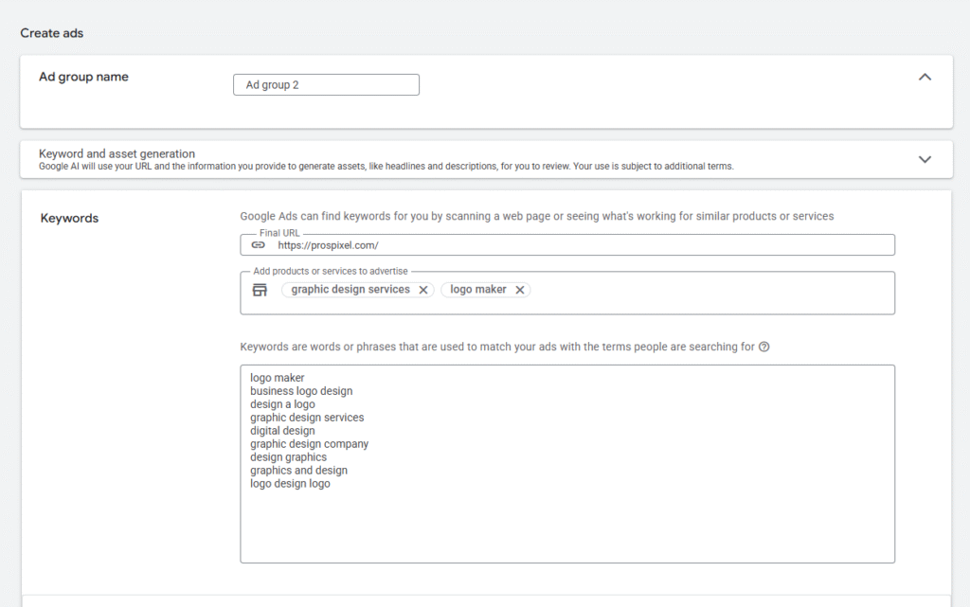Open the keywords help question mark icon

(x=764, y=347)
